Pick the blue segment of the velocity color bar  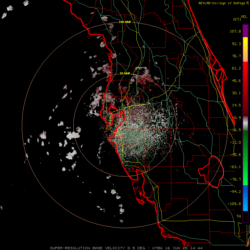[245, 198]
